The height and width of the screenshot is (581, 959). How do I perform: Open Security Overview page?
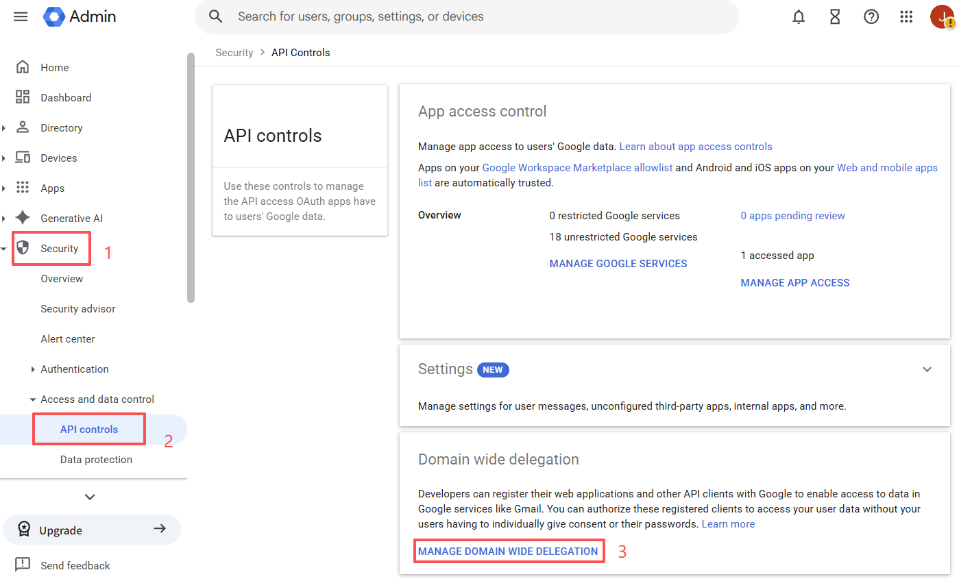(x=62, y=278)
